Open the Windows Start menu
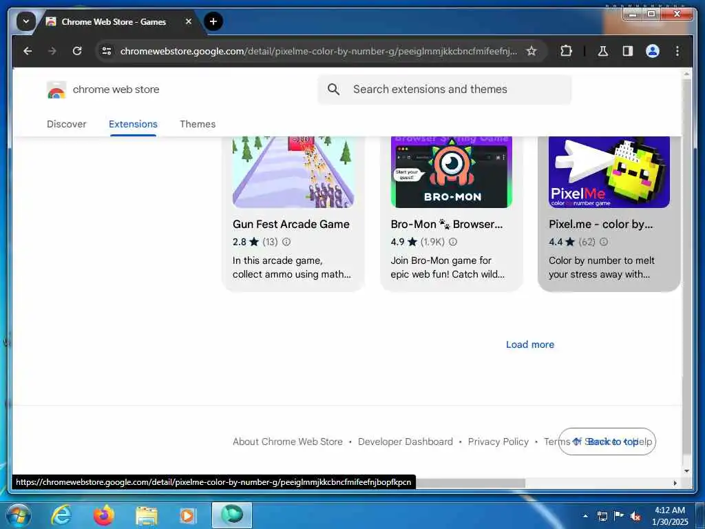The image size is (705, 529). [x=19, y=515]
